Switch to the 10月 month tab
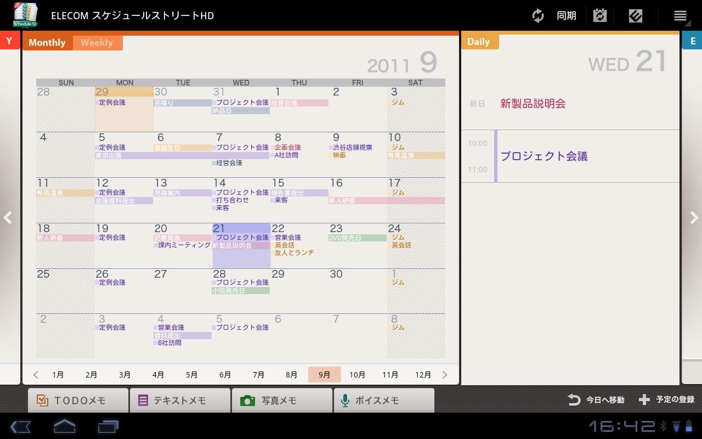This screenshot has height=439, width=702. pyautogui.click(x=358, y=374)
